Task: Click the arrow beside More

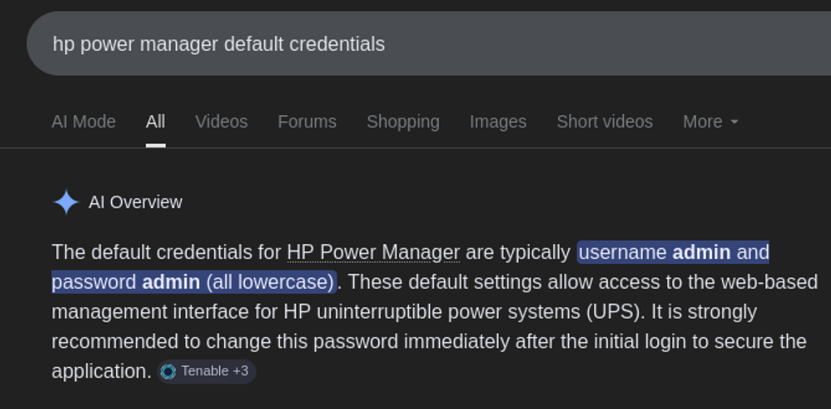Action: click(734, 122)
